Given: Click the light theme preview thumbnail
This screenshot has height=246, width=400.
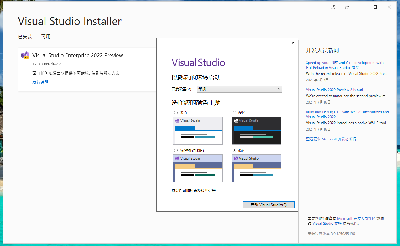Looking at the screenshot, I should 198,131.
